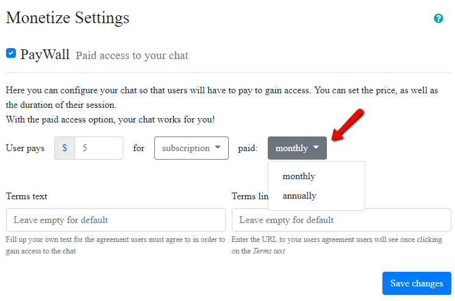The image size is (455, 301).
Task: Click the caret arrow on subscription dropdown
Action: click(218, 147)
